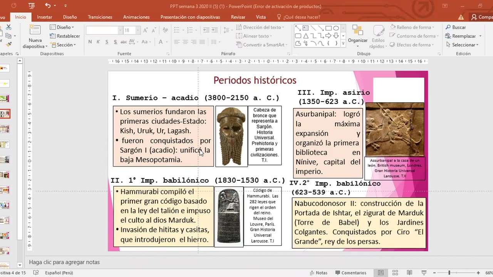Viewport: 493px width, 277px height.
Task: Justify text alignment icon
Action: pos(202,42)
